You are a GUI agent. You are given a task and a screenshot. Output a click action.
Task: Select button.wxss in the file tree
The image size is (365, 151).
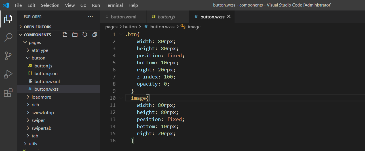[58, 89]
